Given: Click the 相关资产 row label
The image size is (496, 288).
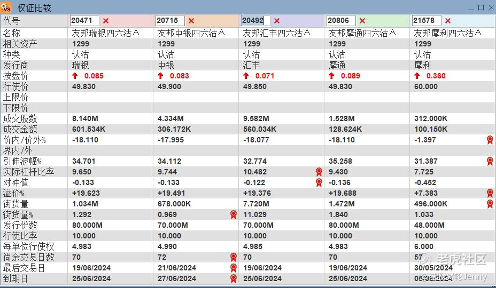Looking at the screenshot, I should click(20, 44).
